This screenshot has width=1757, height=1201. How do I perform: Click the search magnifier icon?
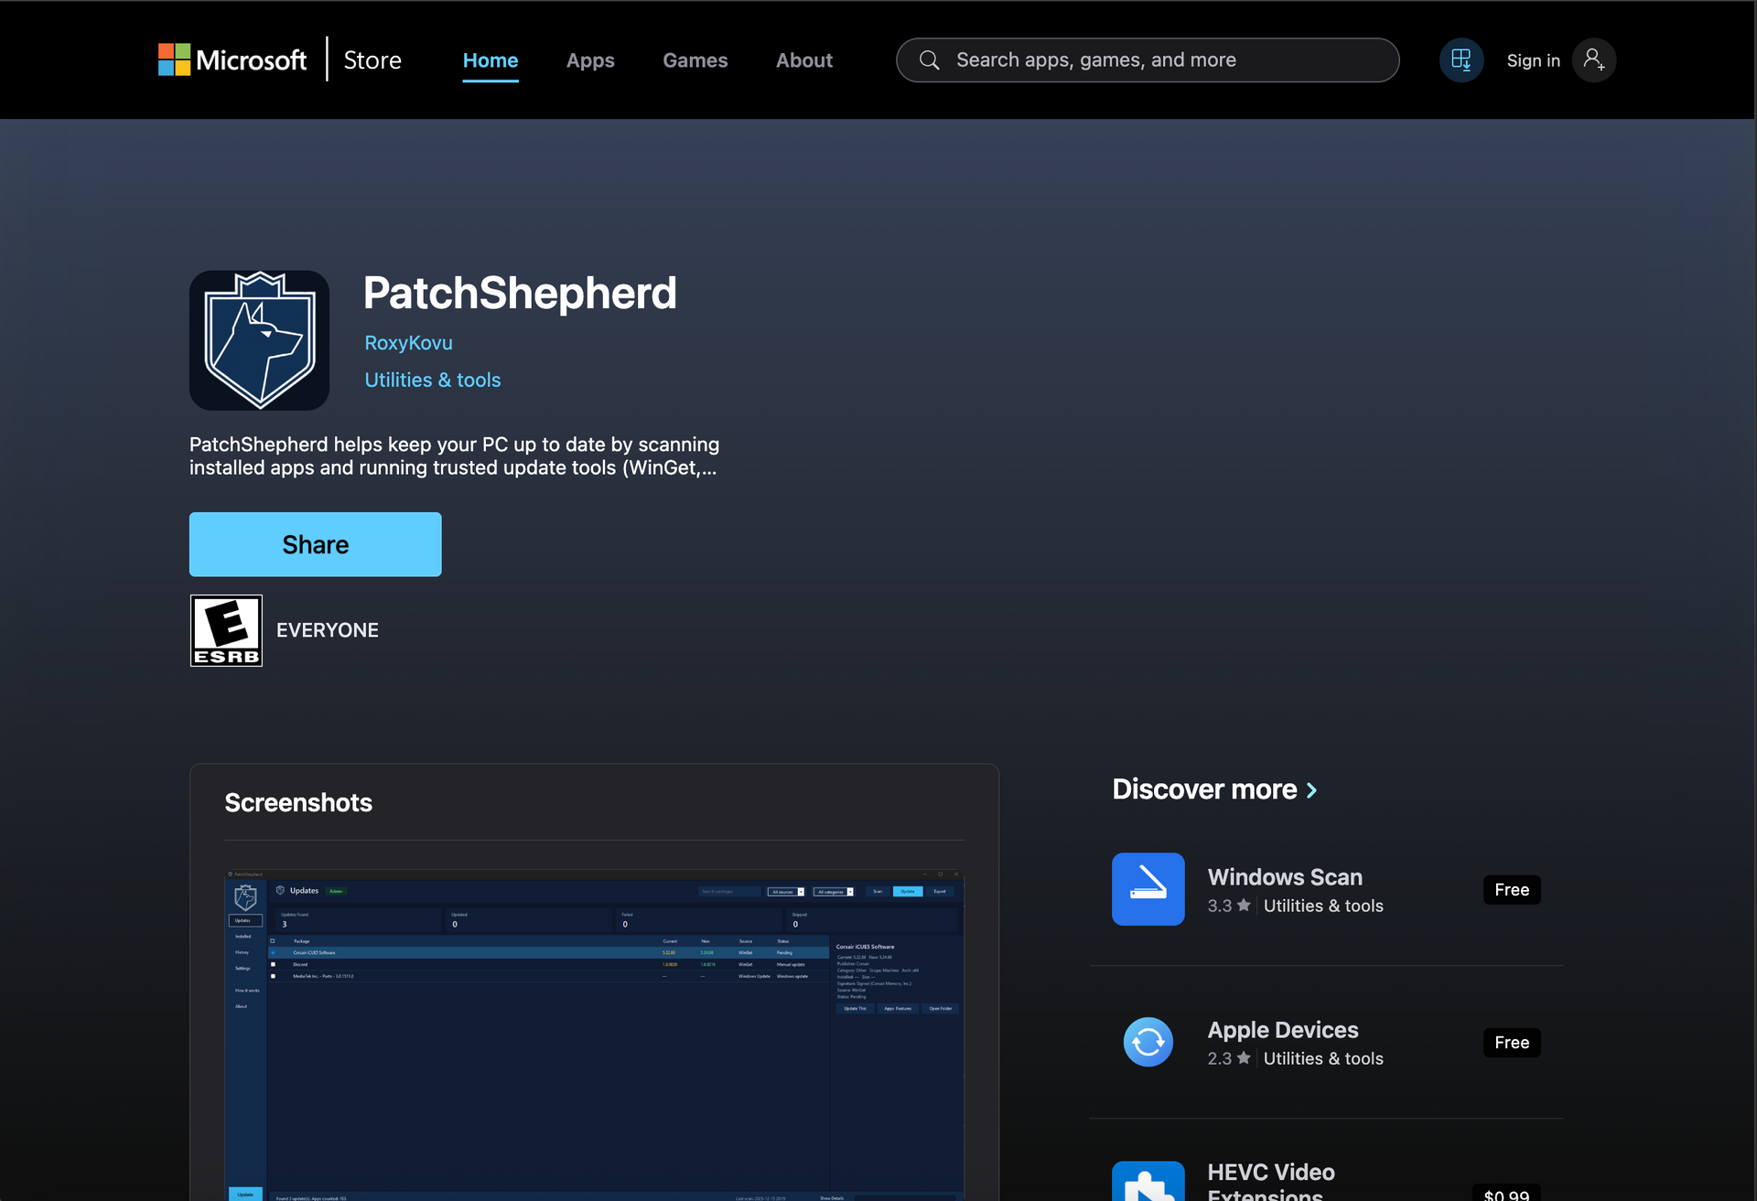click(929, 60)
